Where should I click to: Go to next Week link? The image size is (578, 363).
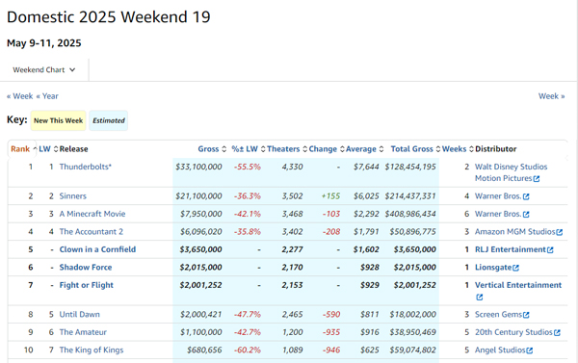551,96
